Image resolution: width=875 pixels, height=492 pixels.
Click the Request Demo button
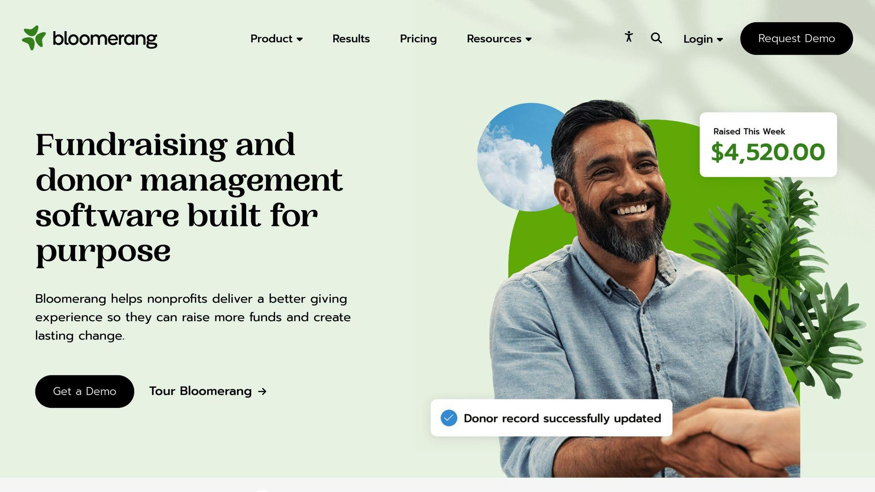(796, 38)
